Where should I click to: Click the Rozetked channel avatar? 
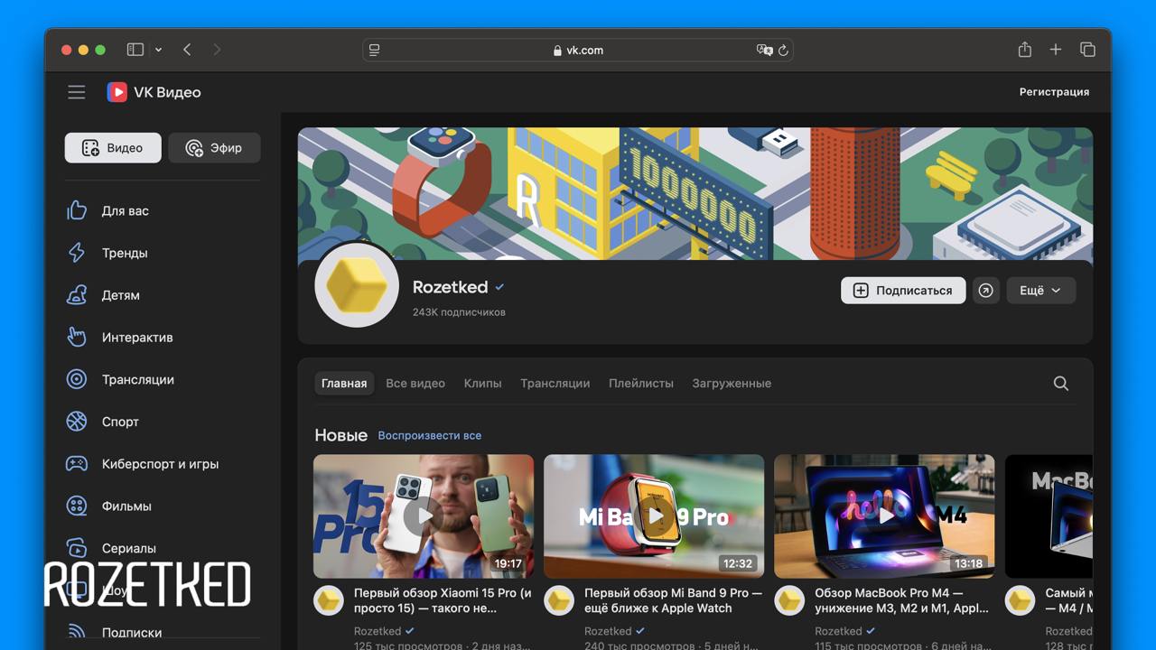(x=357, y=285)
